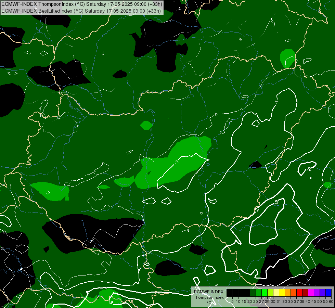Click the legend label 'ThompsonIndex'

coord(209,297)
